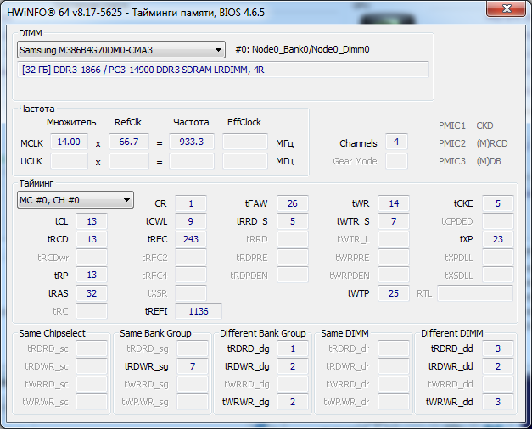This screenshot has height=429, width=532.
Task: Click the PMIC3 label
Action: pyautogui.click(x=452, y=161)
